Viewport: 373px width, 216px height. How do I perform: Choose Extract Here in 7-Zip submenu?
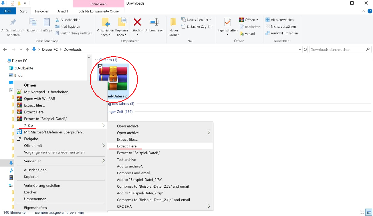[127, 146]
